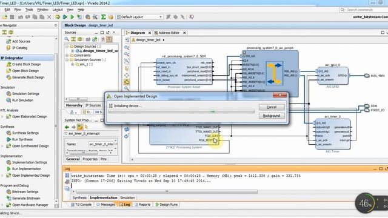
Task: Select Simulation tab in Log panel
Action: 127,197
